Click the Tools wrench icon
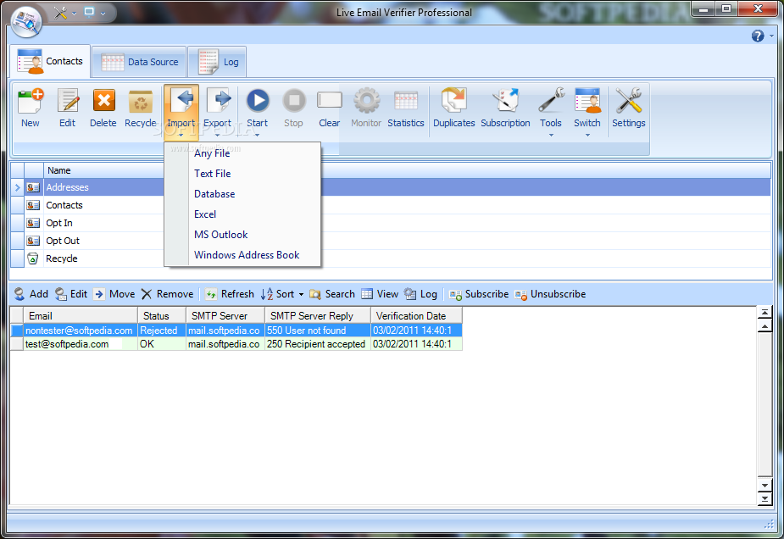Screen dimensions: 784x539 coord(551,101)
